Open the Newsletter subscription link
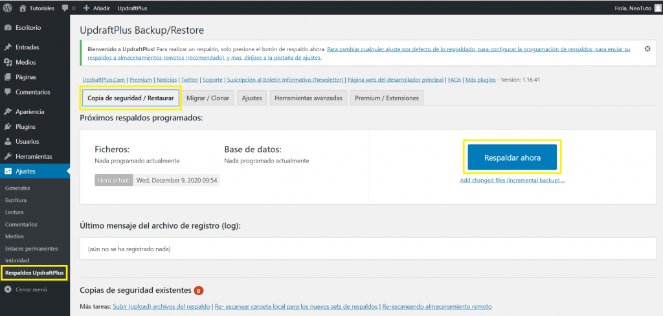This screenshot has width=663, height=316. pos(286,80)
